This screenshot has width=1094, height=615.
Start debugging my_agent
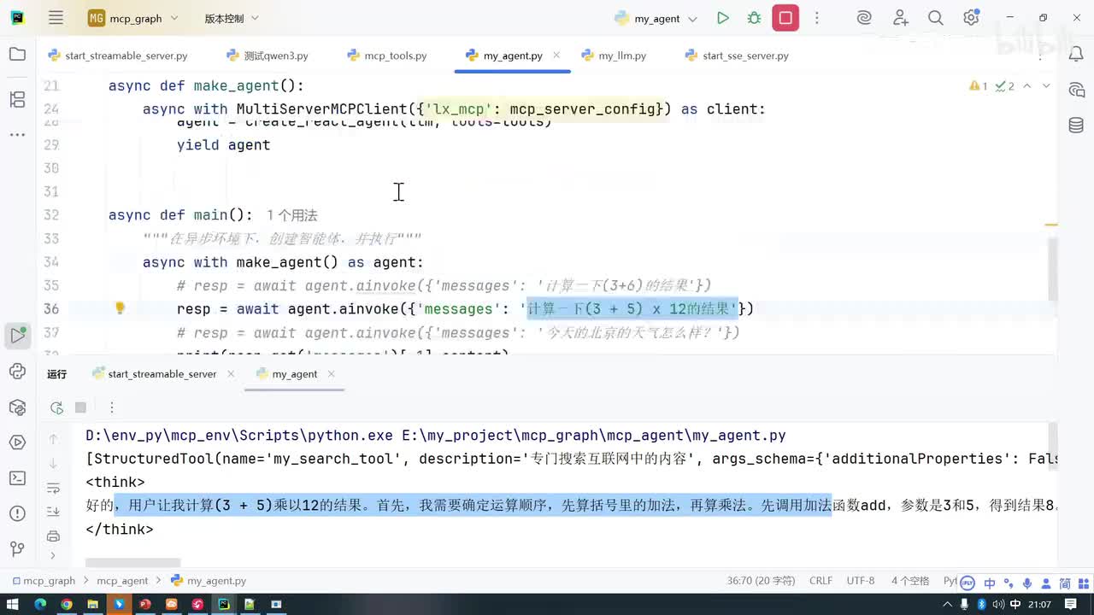point(754,18)
